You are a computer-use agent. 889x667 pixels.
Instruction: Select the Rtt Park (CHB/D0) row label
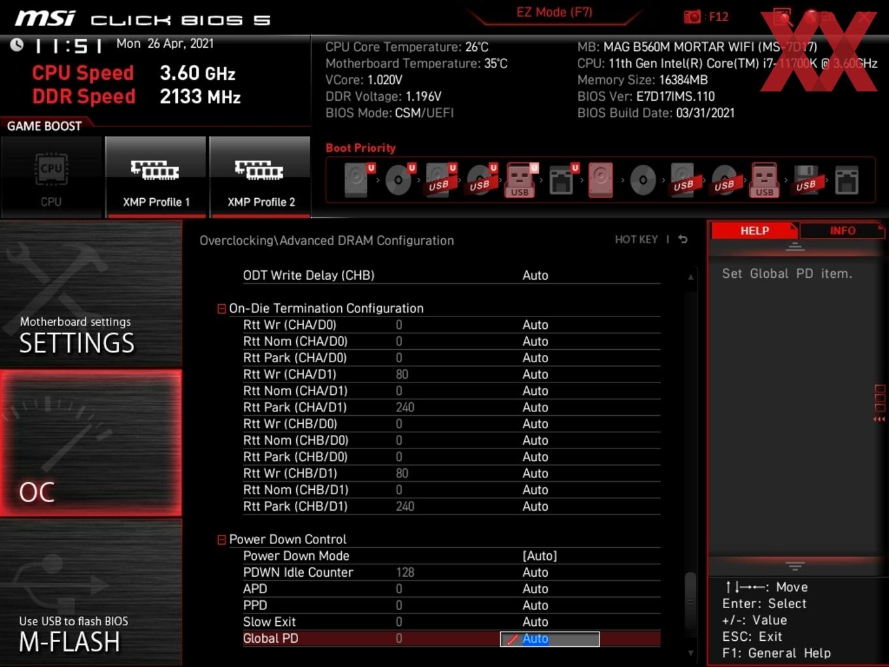point(295,456)
